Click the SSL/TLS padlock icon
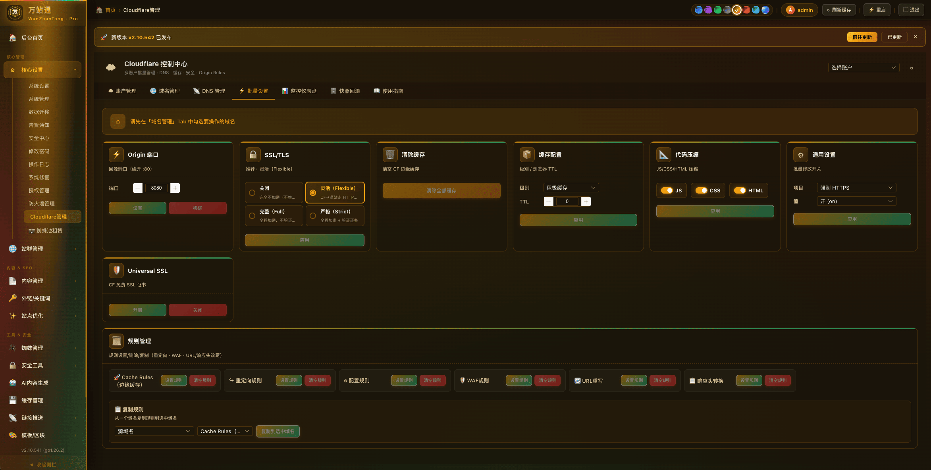The height and width of the screenshot is (470, 931). click(253, 155)
